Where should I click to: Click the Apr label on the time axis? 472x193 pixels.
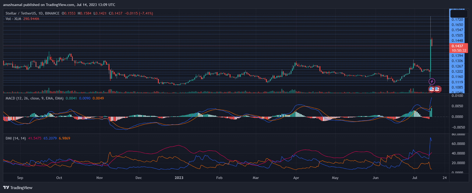pyautogui.click(x=296, y=178)
